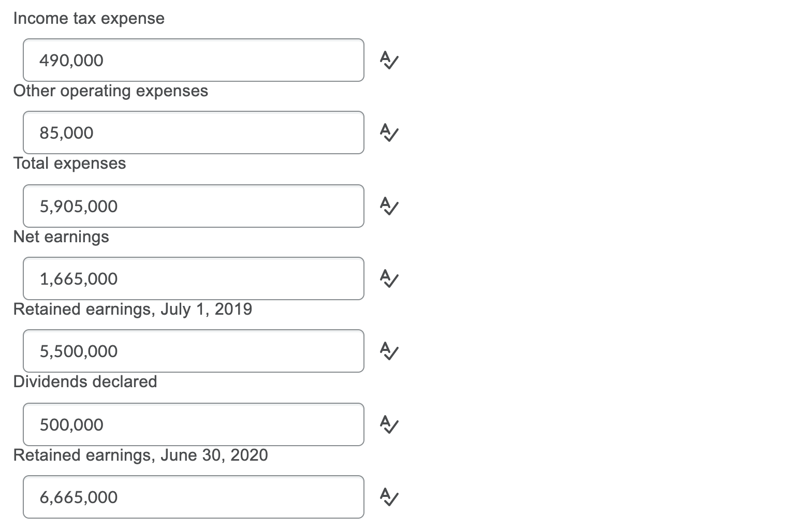Click the Total expenses input showing 5,905,000
Screen dimensions: 789x529
pyautogui.click(x=193, y=206)
